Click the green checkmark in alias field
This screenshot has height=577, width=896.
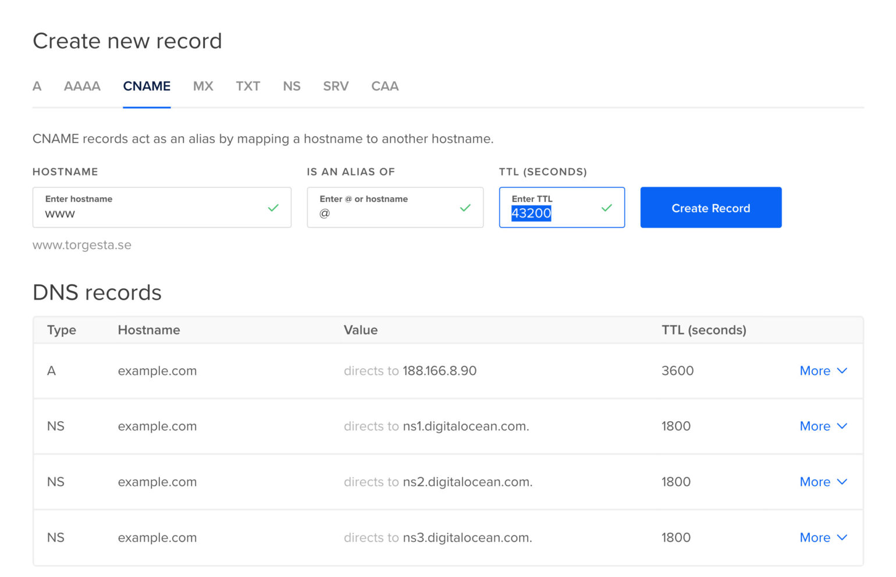tap(465, 208)
